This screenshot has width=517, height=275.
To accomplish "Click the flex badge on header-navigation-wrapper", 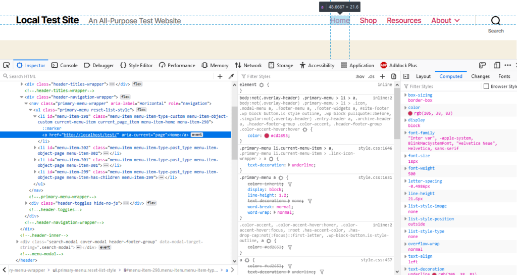I will [x=125, y=97].
